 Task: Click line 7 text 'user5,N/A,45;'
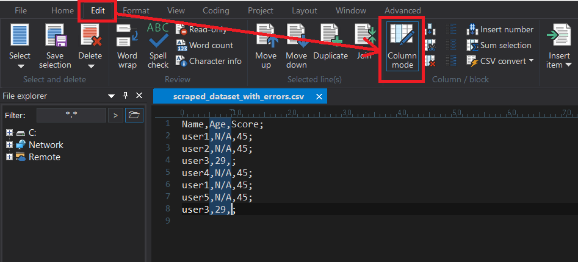[x=217, y=197]
